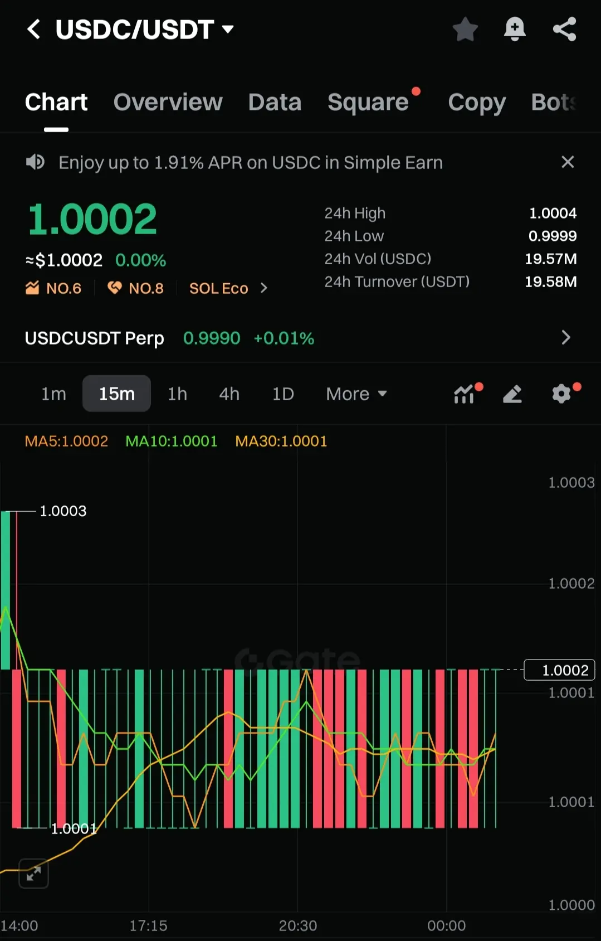The height and width of the screenshot is (941, 601).
Task: Tap the 24h High value 1.0004
Action: (x=553, y=214)
